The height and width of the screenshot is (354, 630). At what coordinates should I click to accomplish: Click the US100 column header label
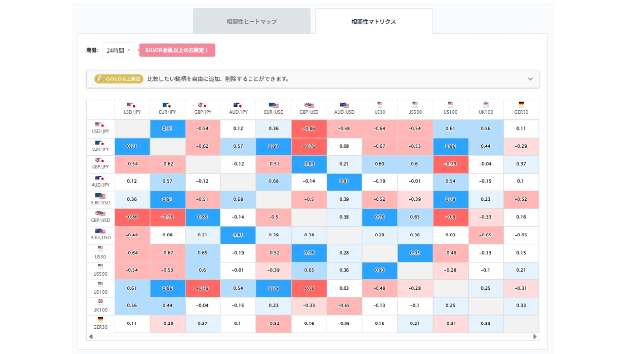click(x=450, y=112)
